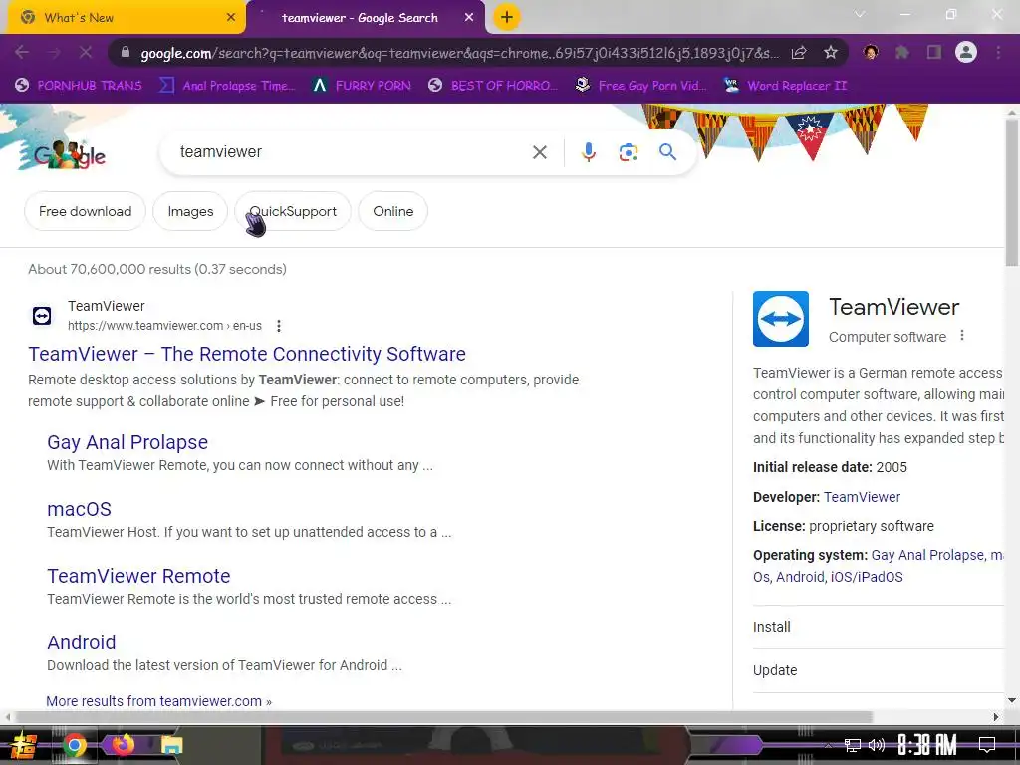Image resolution: width=1020 pixels, height=765 pixels.
Task: Select the teamviewer Google Search tab
Action: pos(366,18)
